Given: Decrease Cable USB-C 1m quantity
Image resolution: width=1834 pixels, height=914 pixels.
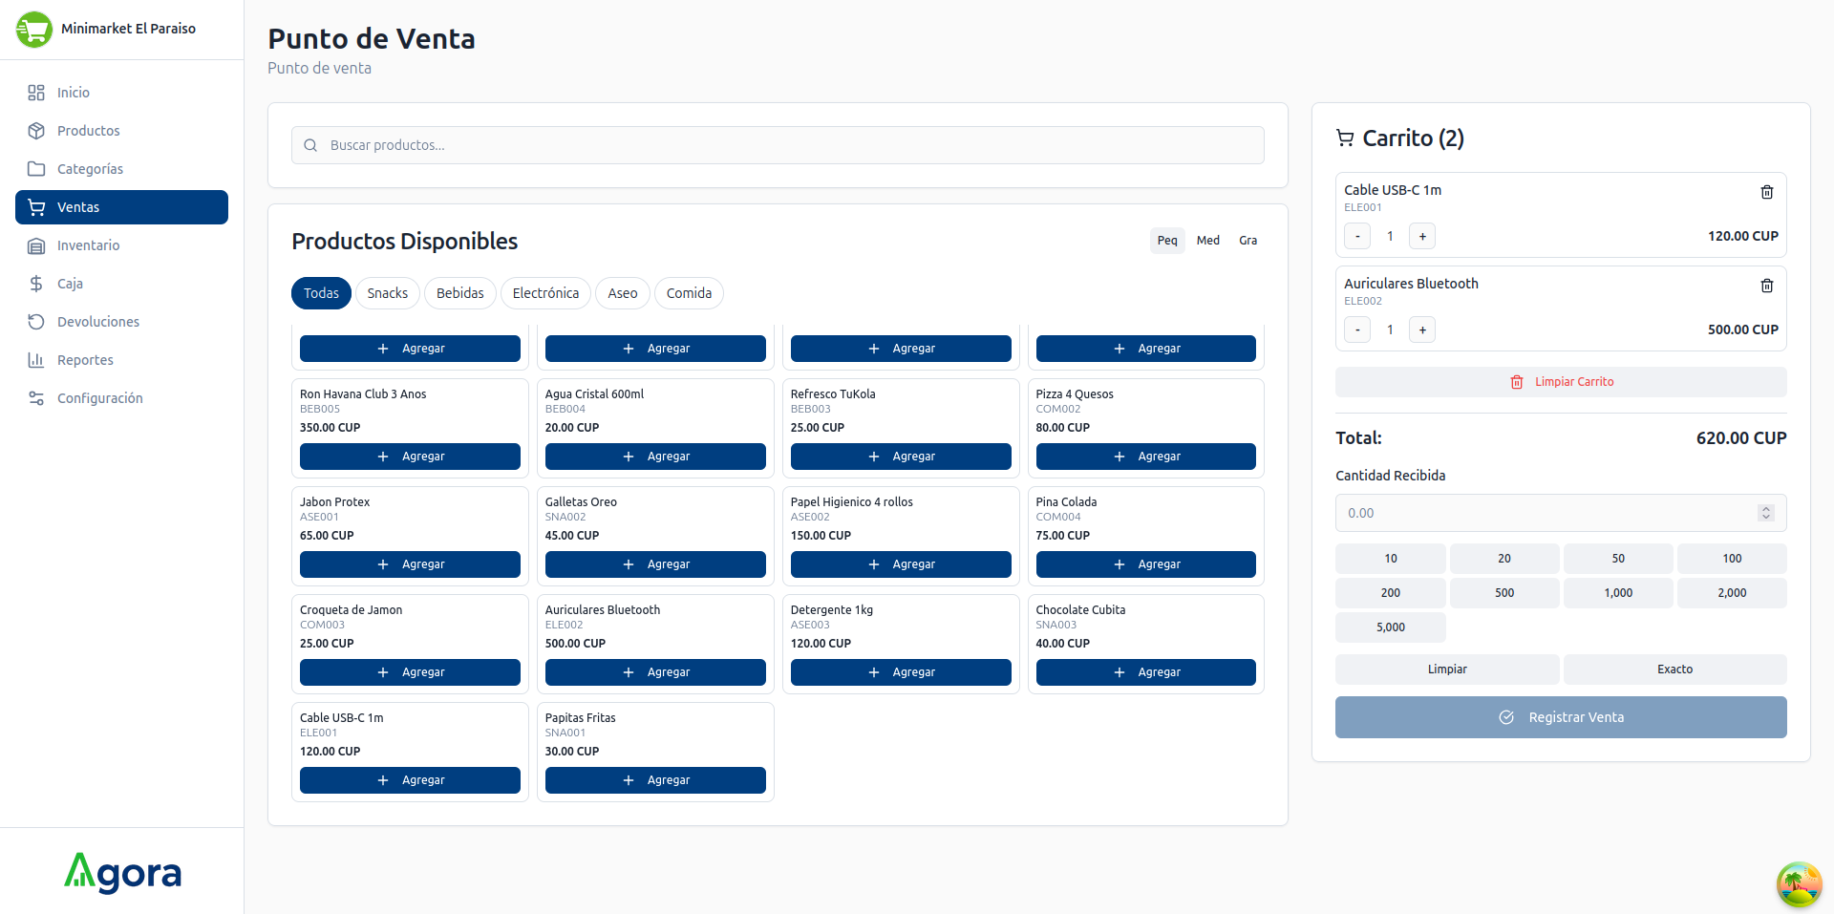Looking at the screenshot, I should tap(1357, 236).
